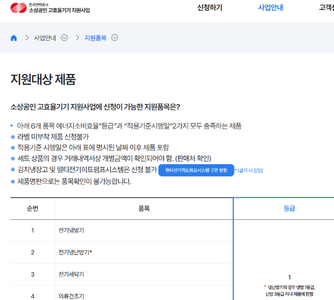Expand the 사업안내 breadcrumb dropdown arrow
This screenshot has height=300, width=334.
click(x=65, y=38)
